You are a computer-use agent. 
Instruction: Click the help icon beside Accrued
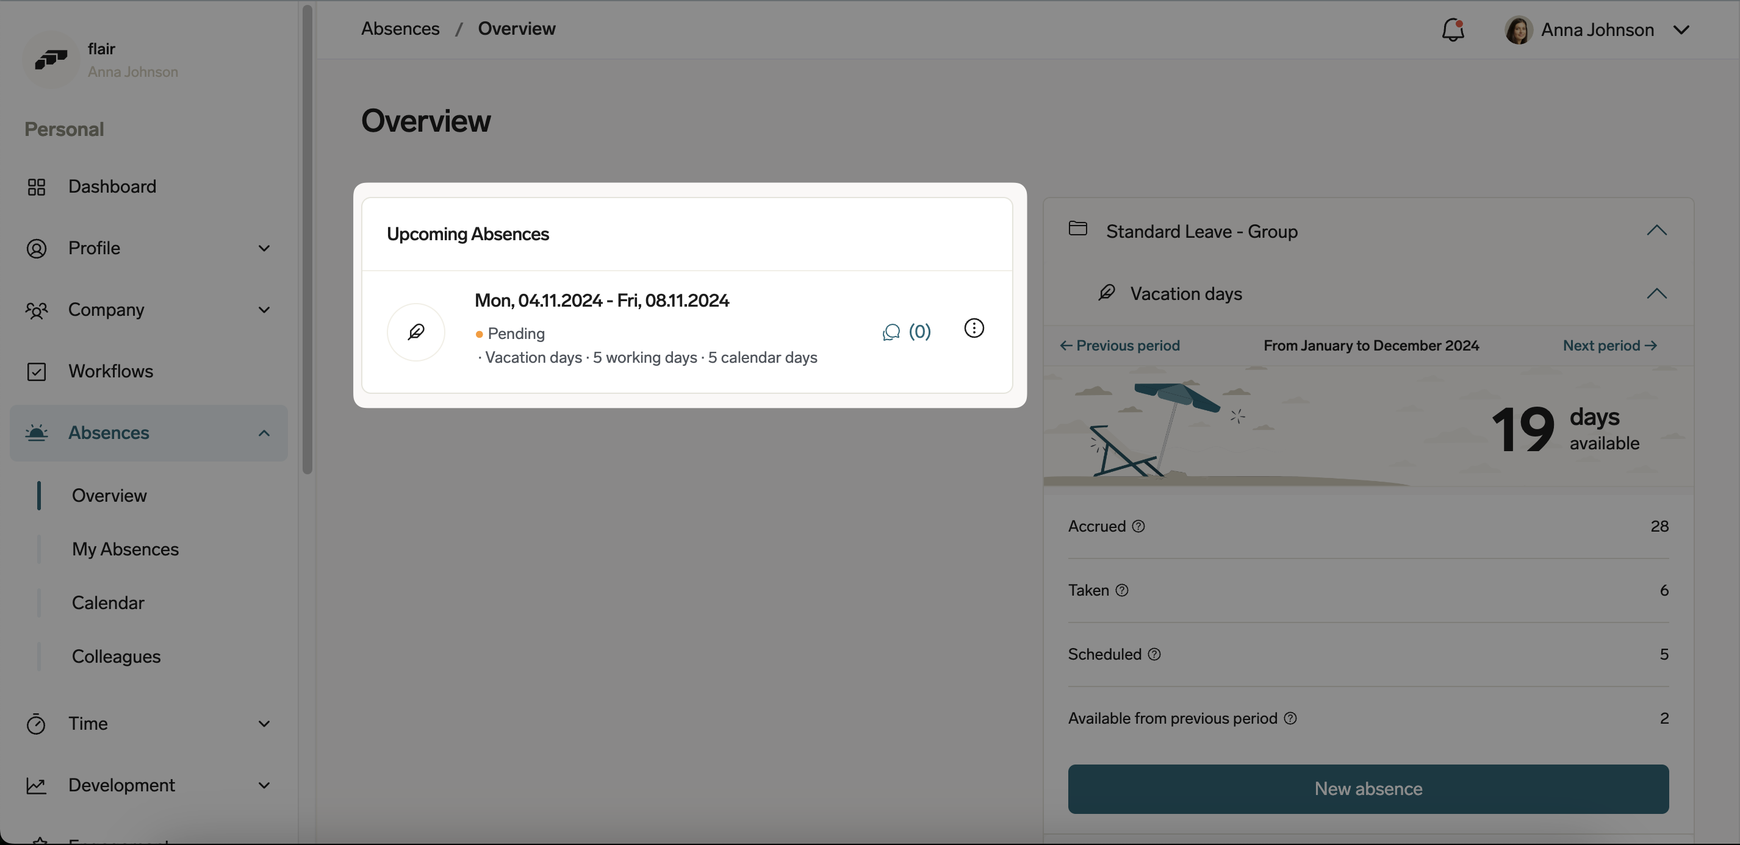[1138, 526]
